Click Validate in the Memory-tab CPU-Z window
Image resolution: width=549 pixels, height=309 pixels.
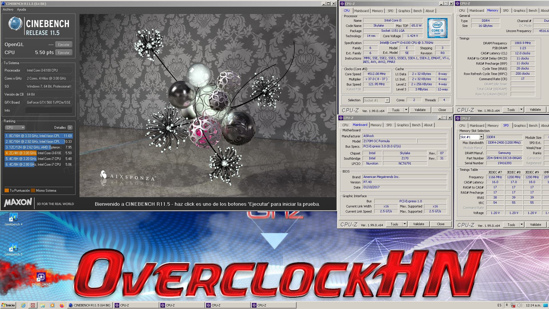(535, 110)
